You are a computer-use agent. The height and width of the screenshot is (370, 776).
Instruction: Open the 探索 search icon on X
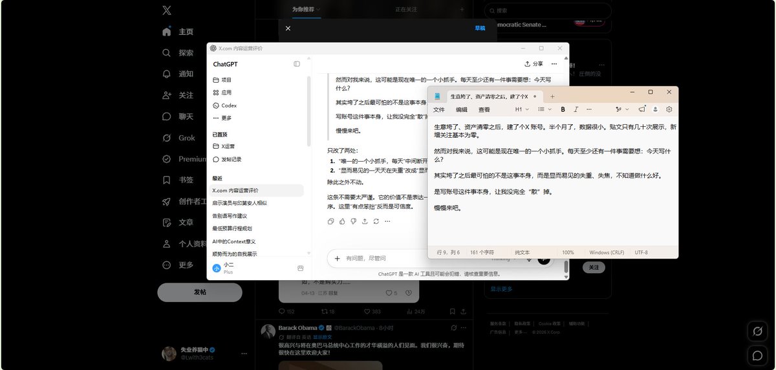[167, 53]
